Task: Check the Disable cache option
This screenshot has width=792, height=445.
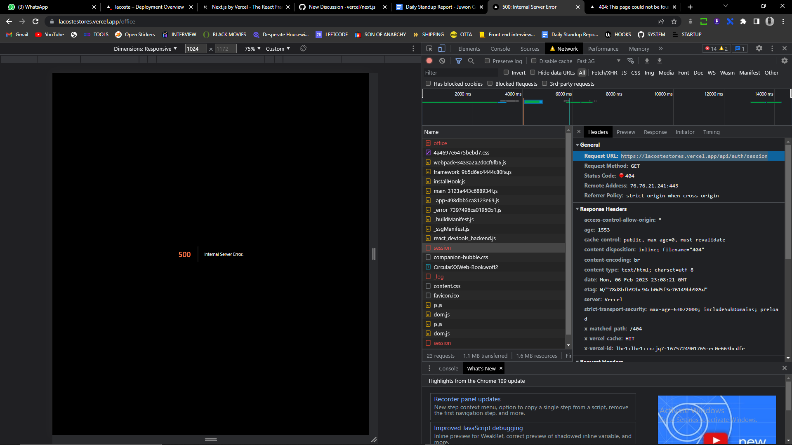Action: [533, 61]
